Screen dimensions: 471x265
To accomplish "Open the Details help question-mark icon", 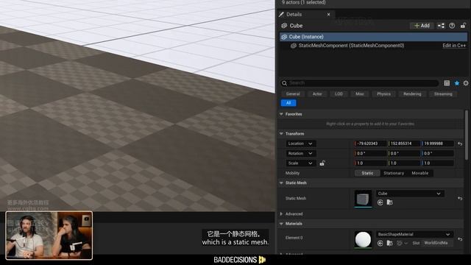I will pyautogui.click(x=452, y=26).
